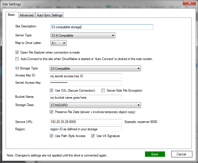Click the Service URL field
The width and height of the screenshot is (198, 163).
pyautogui.click(x=85, y=122)
